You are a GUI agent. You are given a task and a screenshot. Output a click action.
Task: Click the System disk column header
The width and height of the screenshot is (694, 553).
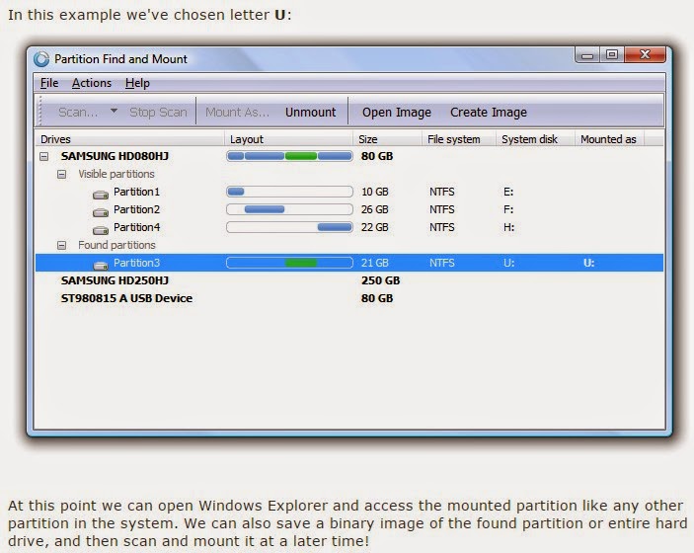[535, 139]
